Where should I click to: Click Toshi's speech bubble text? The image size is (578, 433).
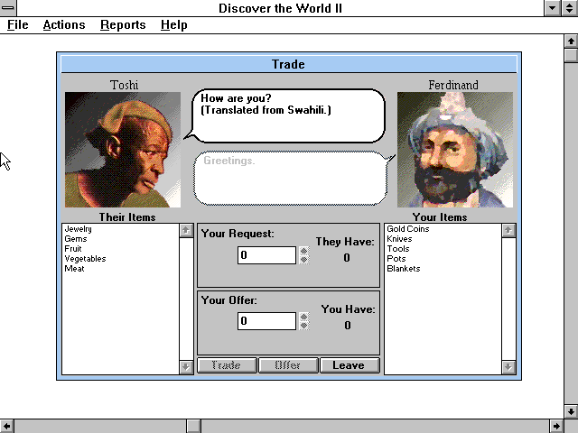point(266,105)
